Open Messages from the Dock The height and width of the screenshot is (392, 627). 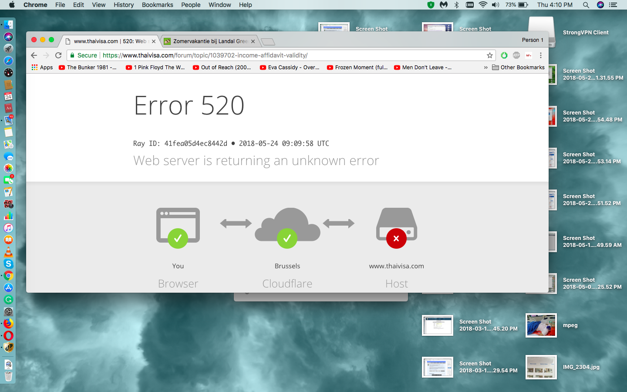click(8, 156)
